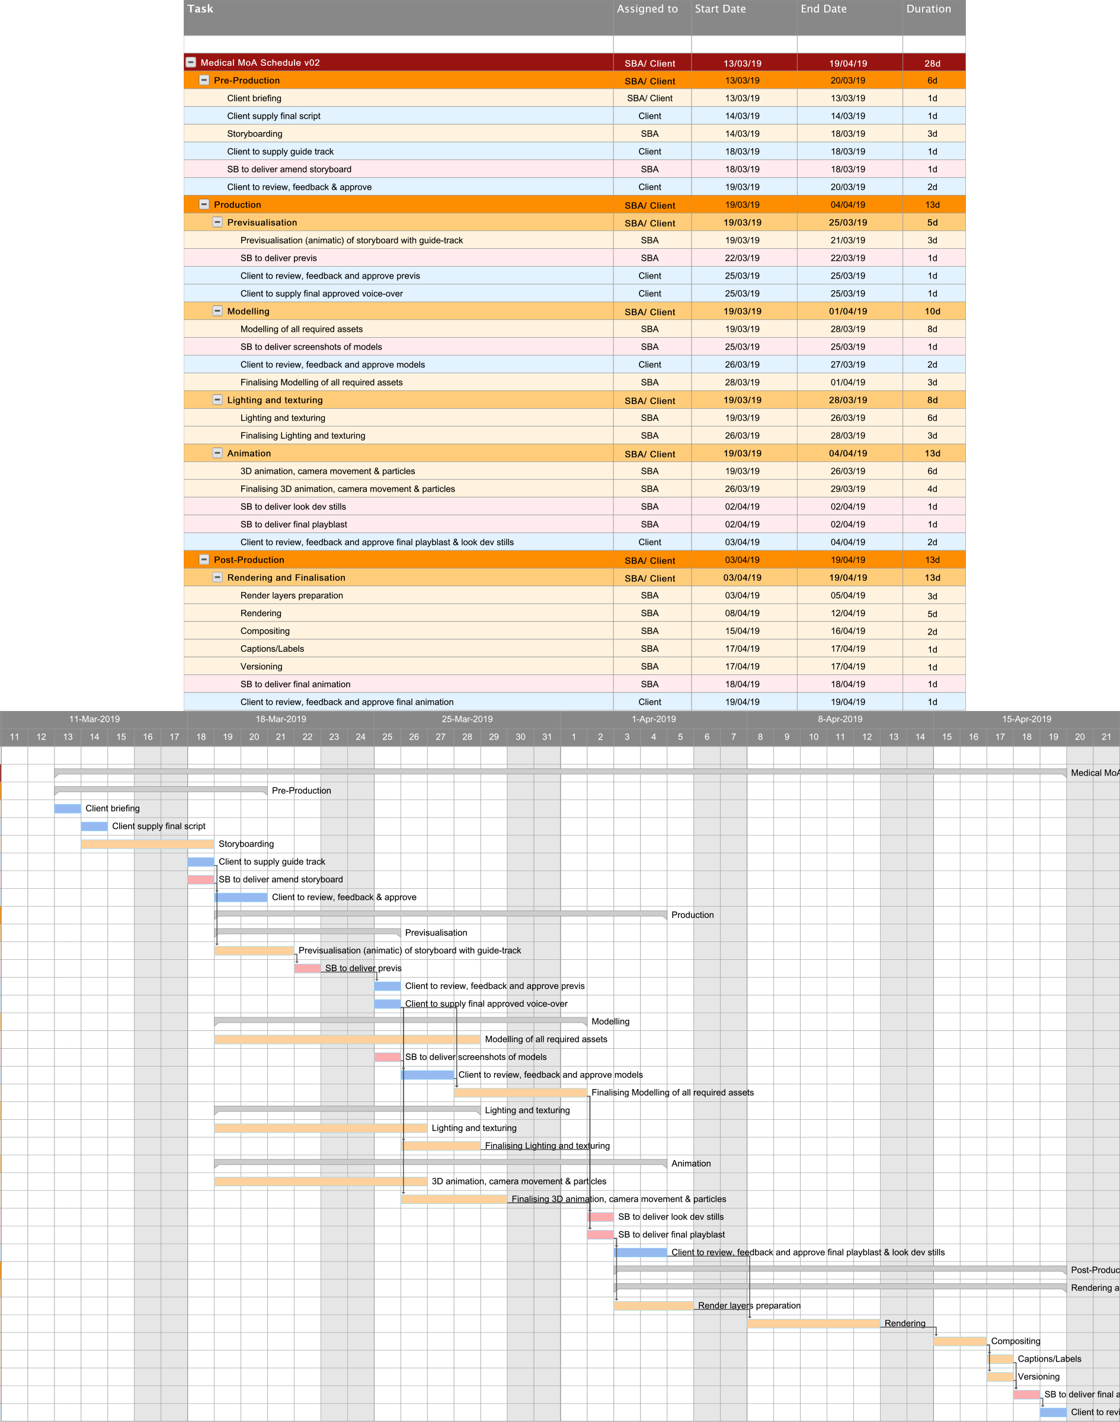Select SB to deliver look dev stills row

pos(574,506)
